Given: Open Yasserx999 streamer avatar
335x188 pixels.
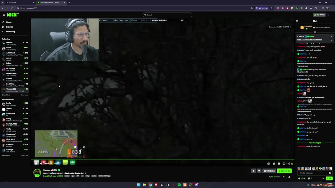Looking at the screenshot, I should (37, 172).
